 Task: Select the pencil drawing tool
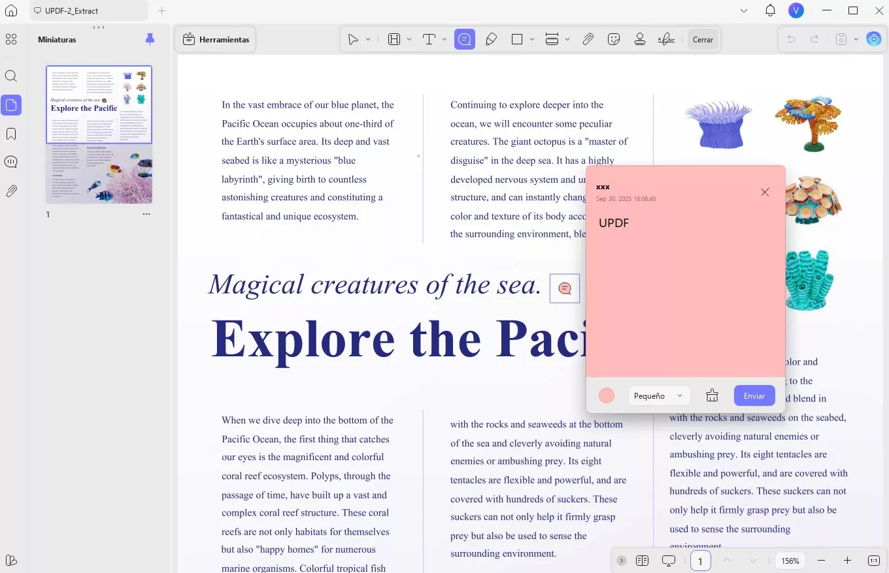point(492,40)
